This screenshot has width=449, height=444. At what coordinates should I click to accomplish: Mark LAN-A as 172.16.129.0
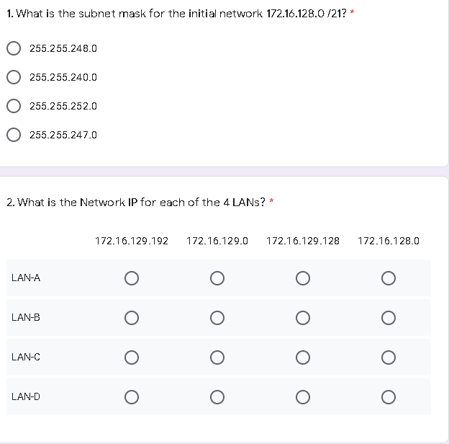click(217, 277)
